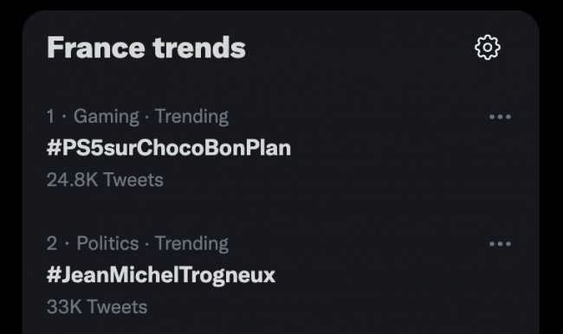Select the 33K Tweets count
Screen dimensions: 563x334
point(97,307)
